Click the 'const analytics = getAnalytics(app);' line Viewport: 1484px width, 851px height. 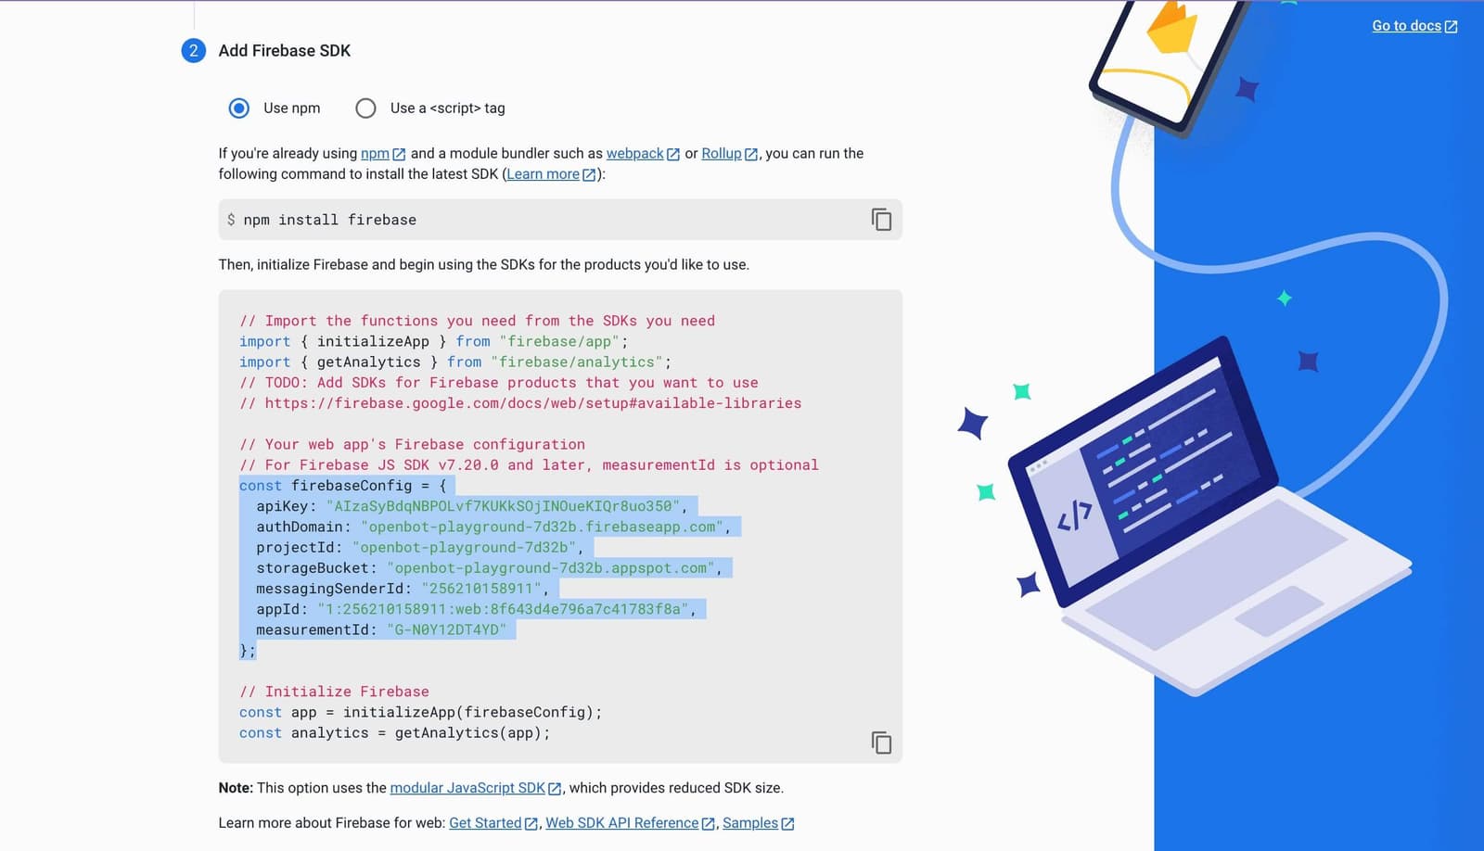395,733
